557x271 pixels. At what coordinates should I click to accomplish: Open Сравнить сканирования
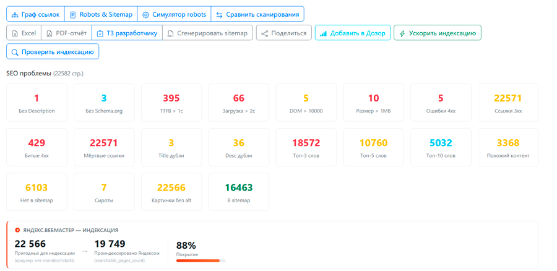(x=257, y=15)
